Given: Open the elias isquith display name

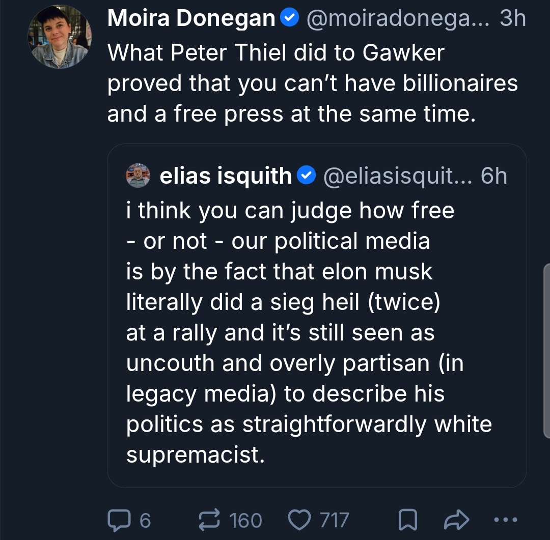Looking at the screenshot, I should (226, 176).
